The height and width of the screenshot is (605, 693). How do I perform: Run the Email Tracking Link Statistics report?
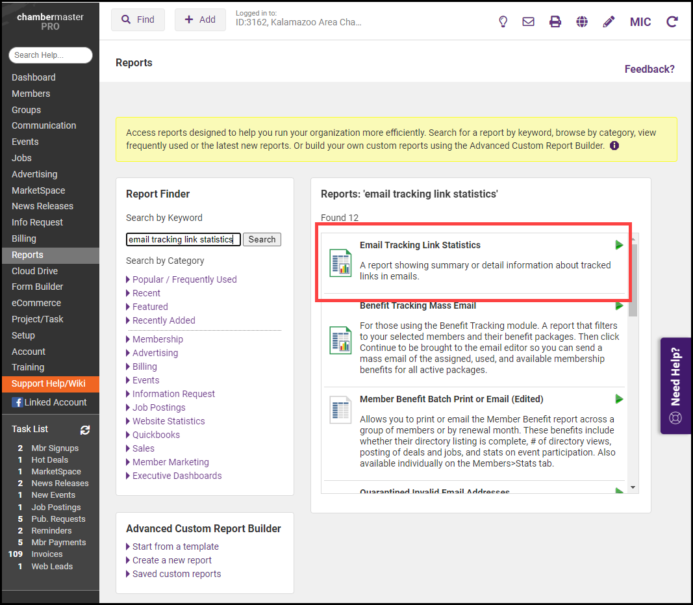[x=619, y=245]
